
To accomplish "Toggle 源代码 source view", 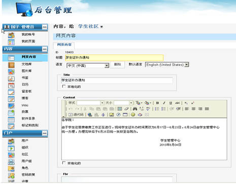I will click(x=76, y=115).
